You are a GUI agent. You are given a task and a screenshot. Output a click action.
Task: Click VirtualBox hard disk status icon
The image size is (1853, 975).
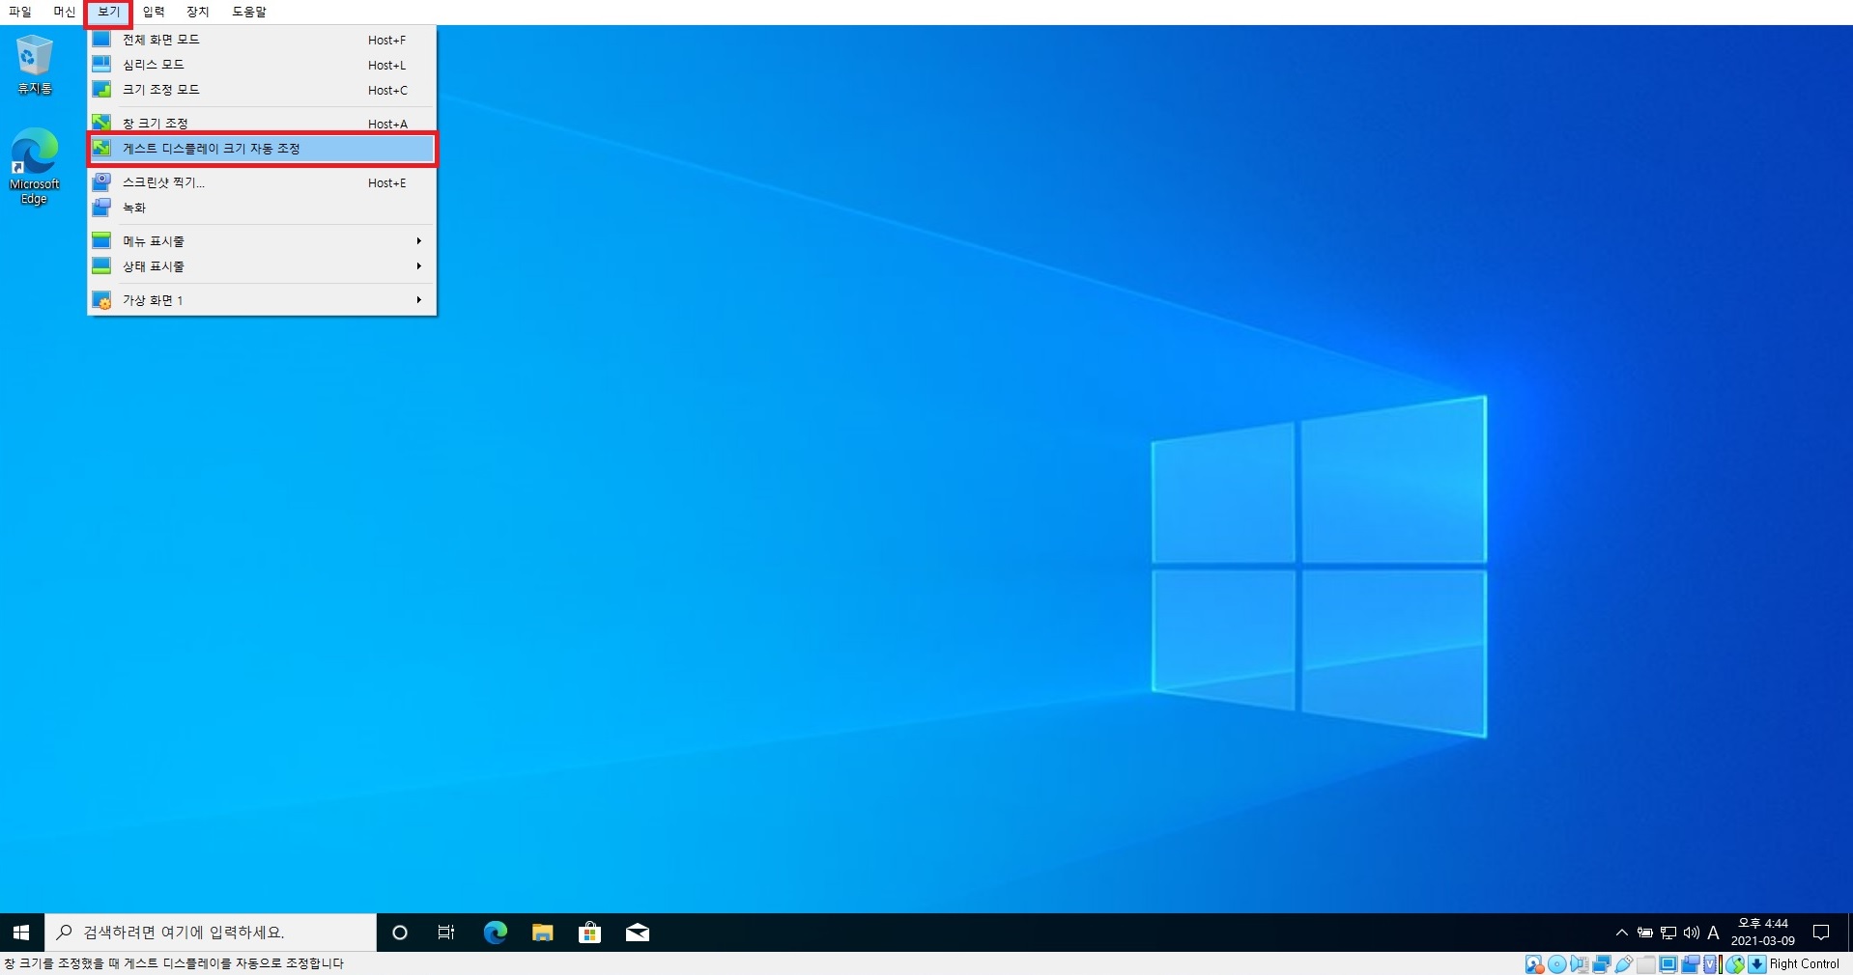point(1534,964)
